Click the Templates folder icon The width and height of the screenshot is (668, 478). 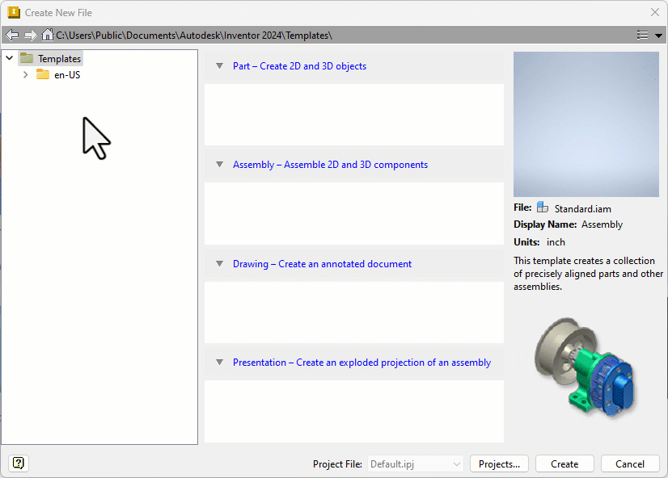27,58
